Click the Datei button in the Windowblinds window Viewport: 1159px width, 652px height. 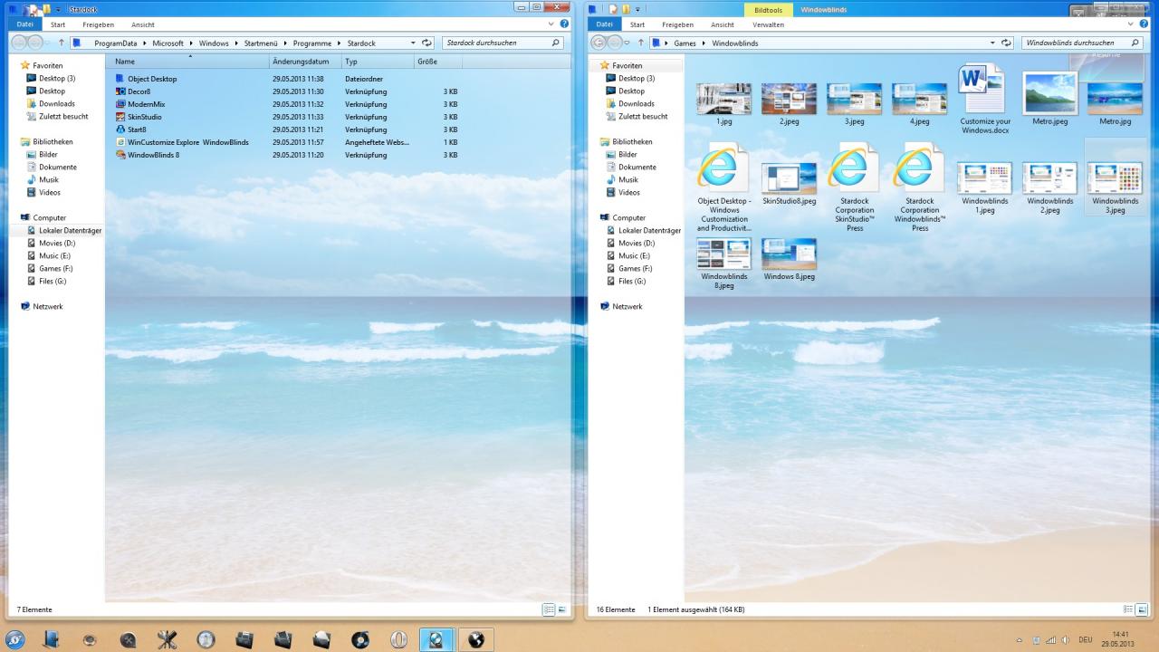tap(604, 24)
